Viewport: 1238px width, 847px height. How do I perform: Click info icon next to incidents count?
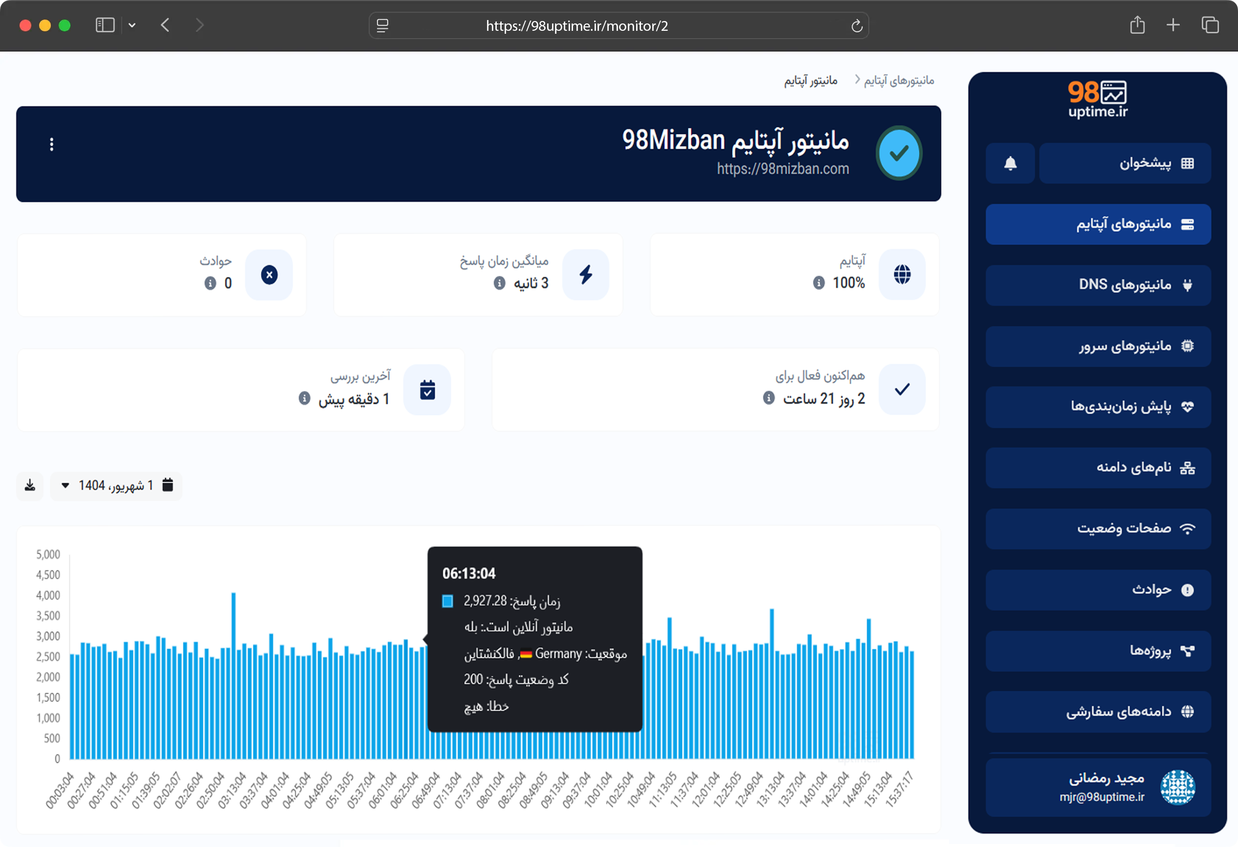[210, 283]
